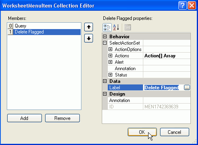Viewport: 198px width, 145px height.
Task: Select the Label property name
Action: [125, 88]
